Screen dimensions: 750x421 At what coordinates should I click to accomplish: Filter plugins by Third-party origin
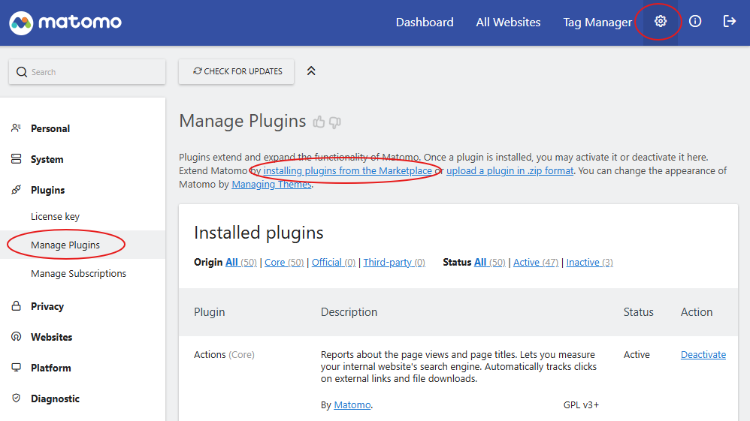click(x=387, y=263)
